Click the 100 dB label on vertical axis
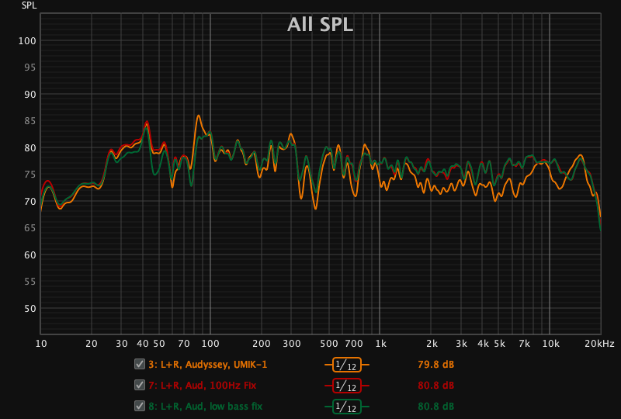621x419 pixels. click(x=28, y=41)
